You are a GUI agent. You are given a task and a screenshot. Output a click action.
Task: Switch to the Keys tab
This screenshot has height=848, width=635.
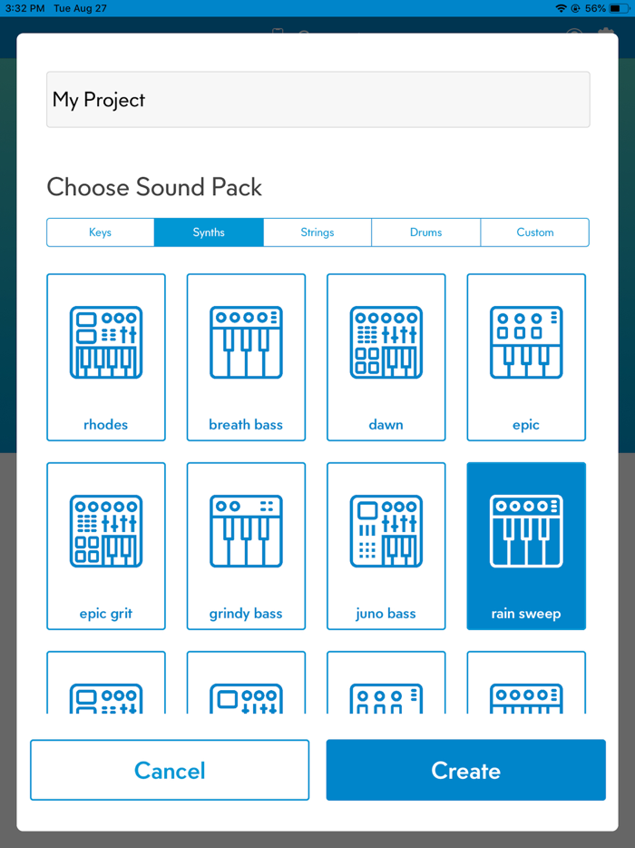coord(101,232)
